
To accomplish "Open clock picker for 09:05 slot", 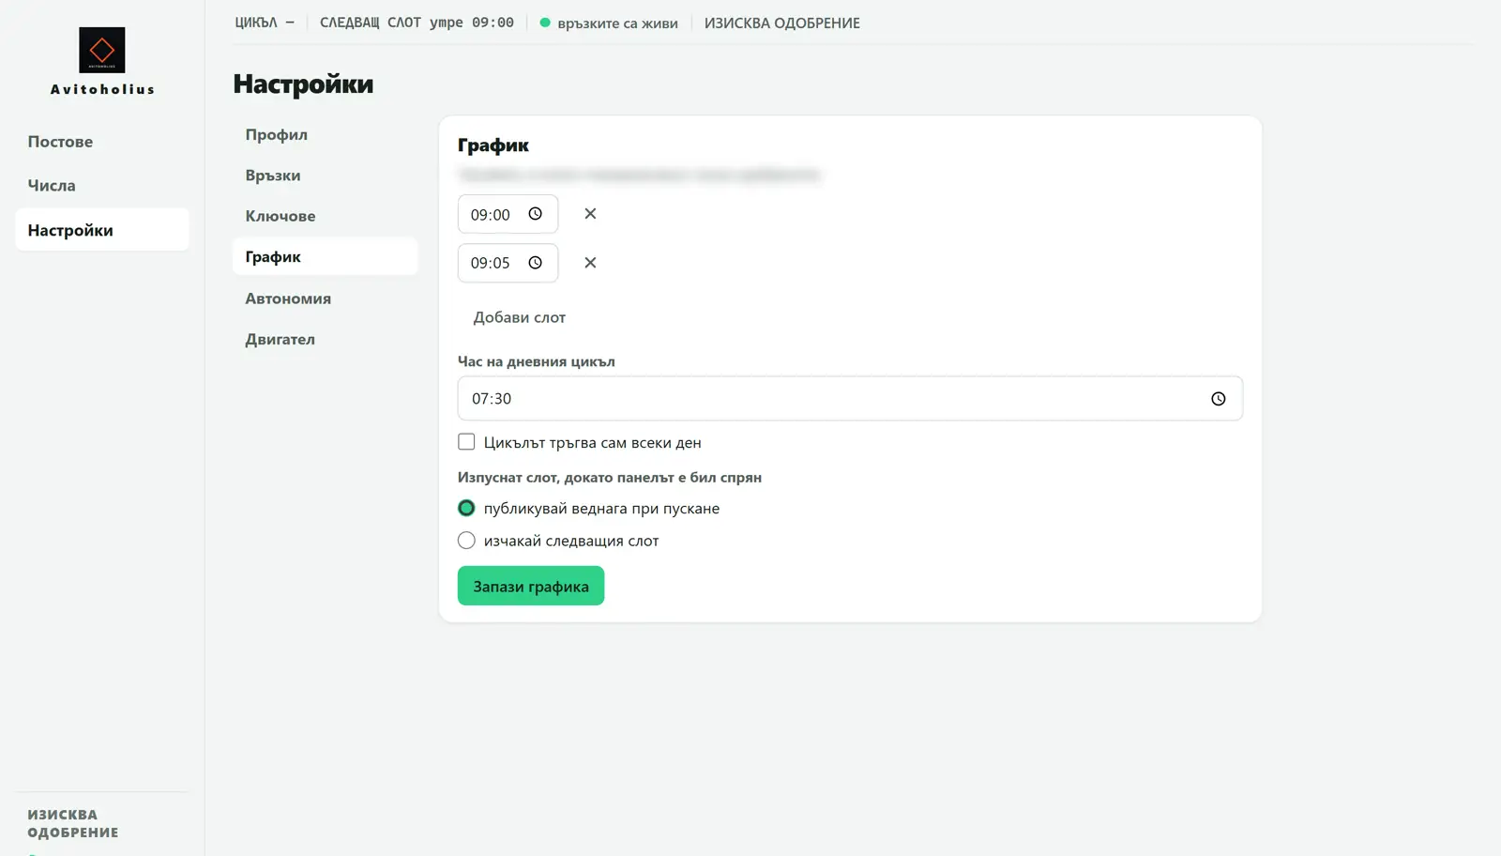I will (535, 263).
